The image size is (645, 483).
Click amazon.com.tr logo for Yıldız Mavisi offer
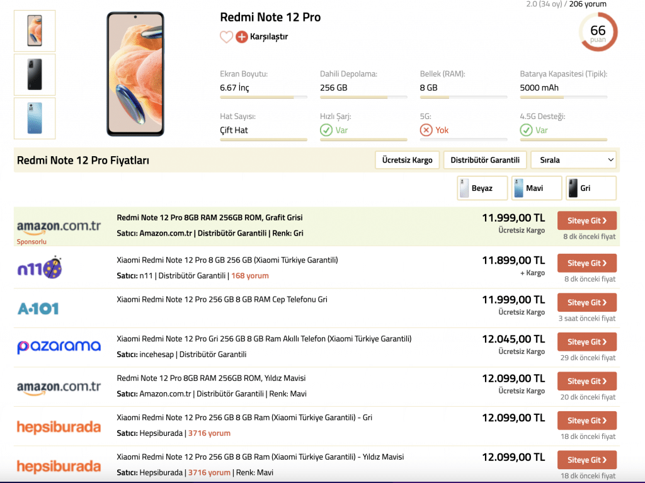59,387
